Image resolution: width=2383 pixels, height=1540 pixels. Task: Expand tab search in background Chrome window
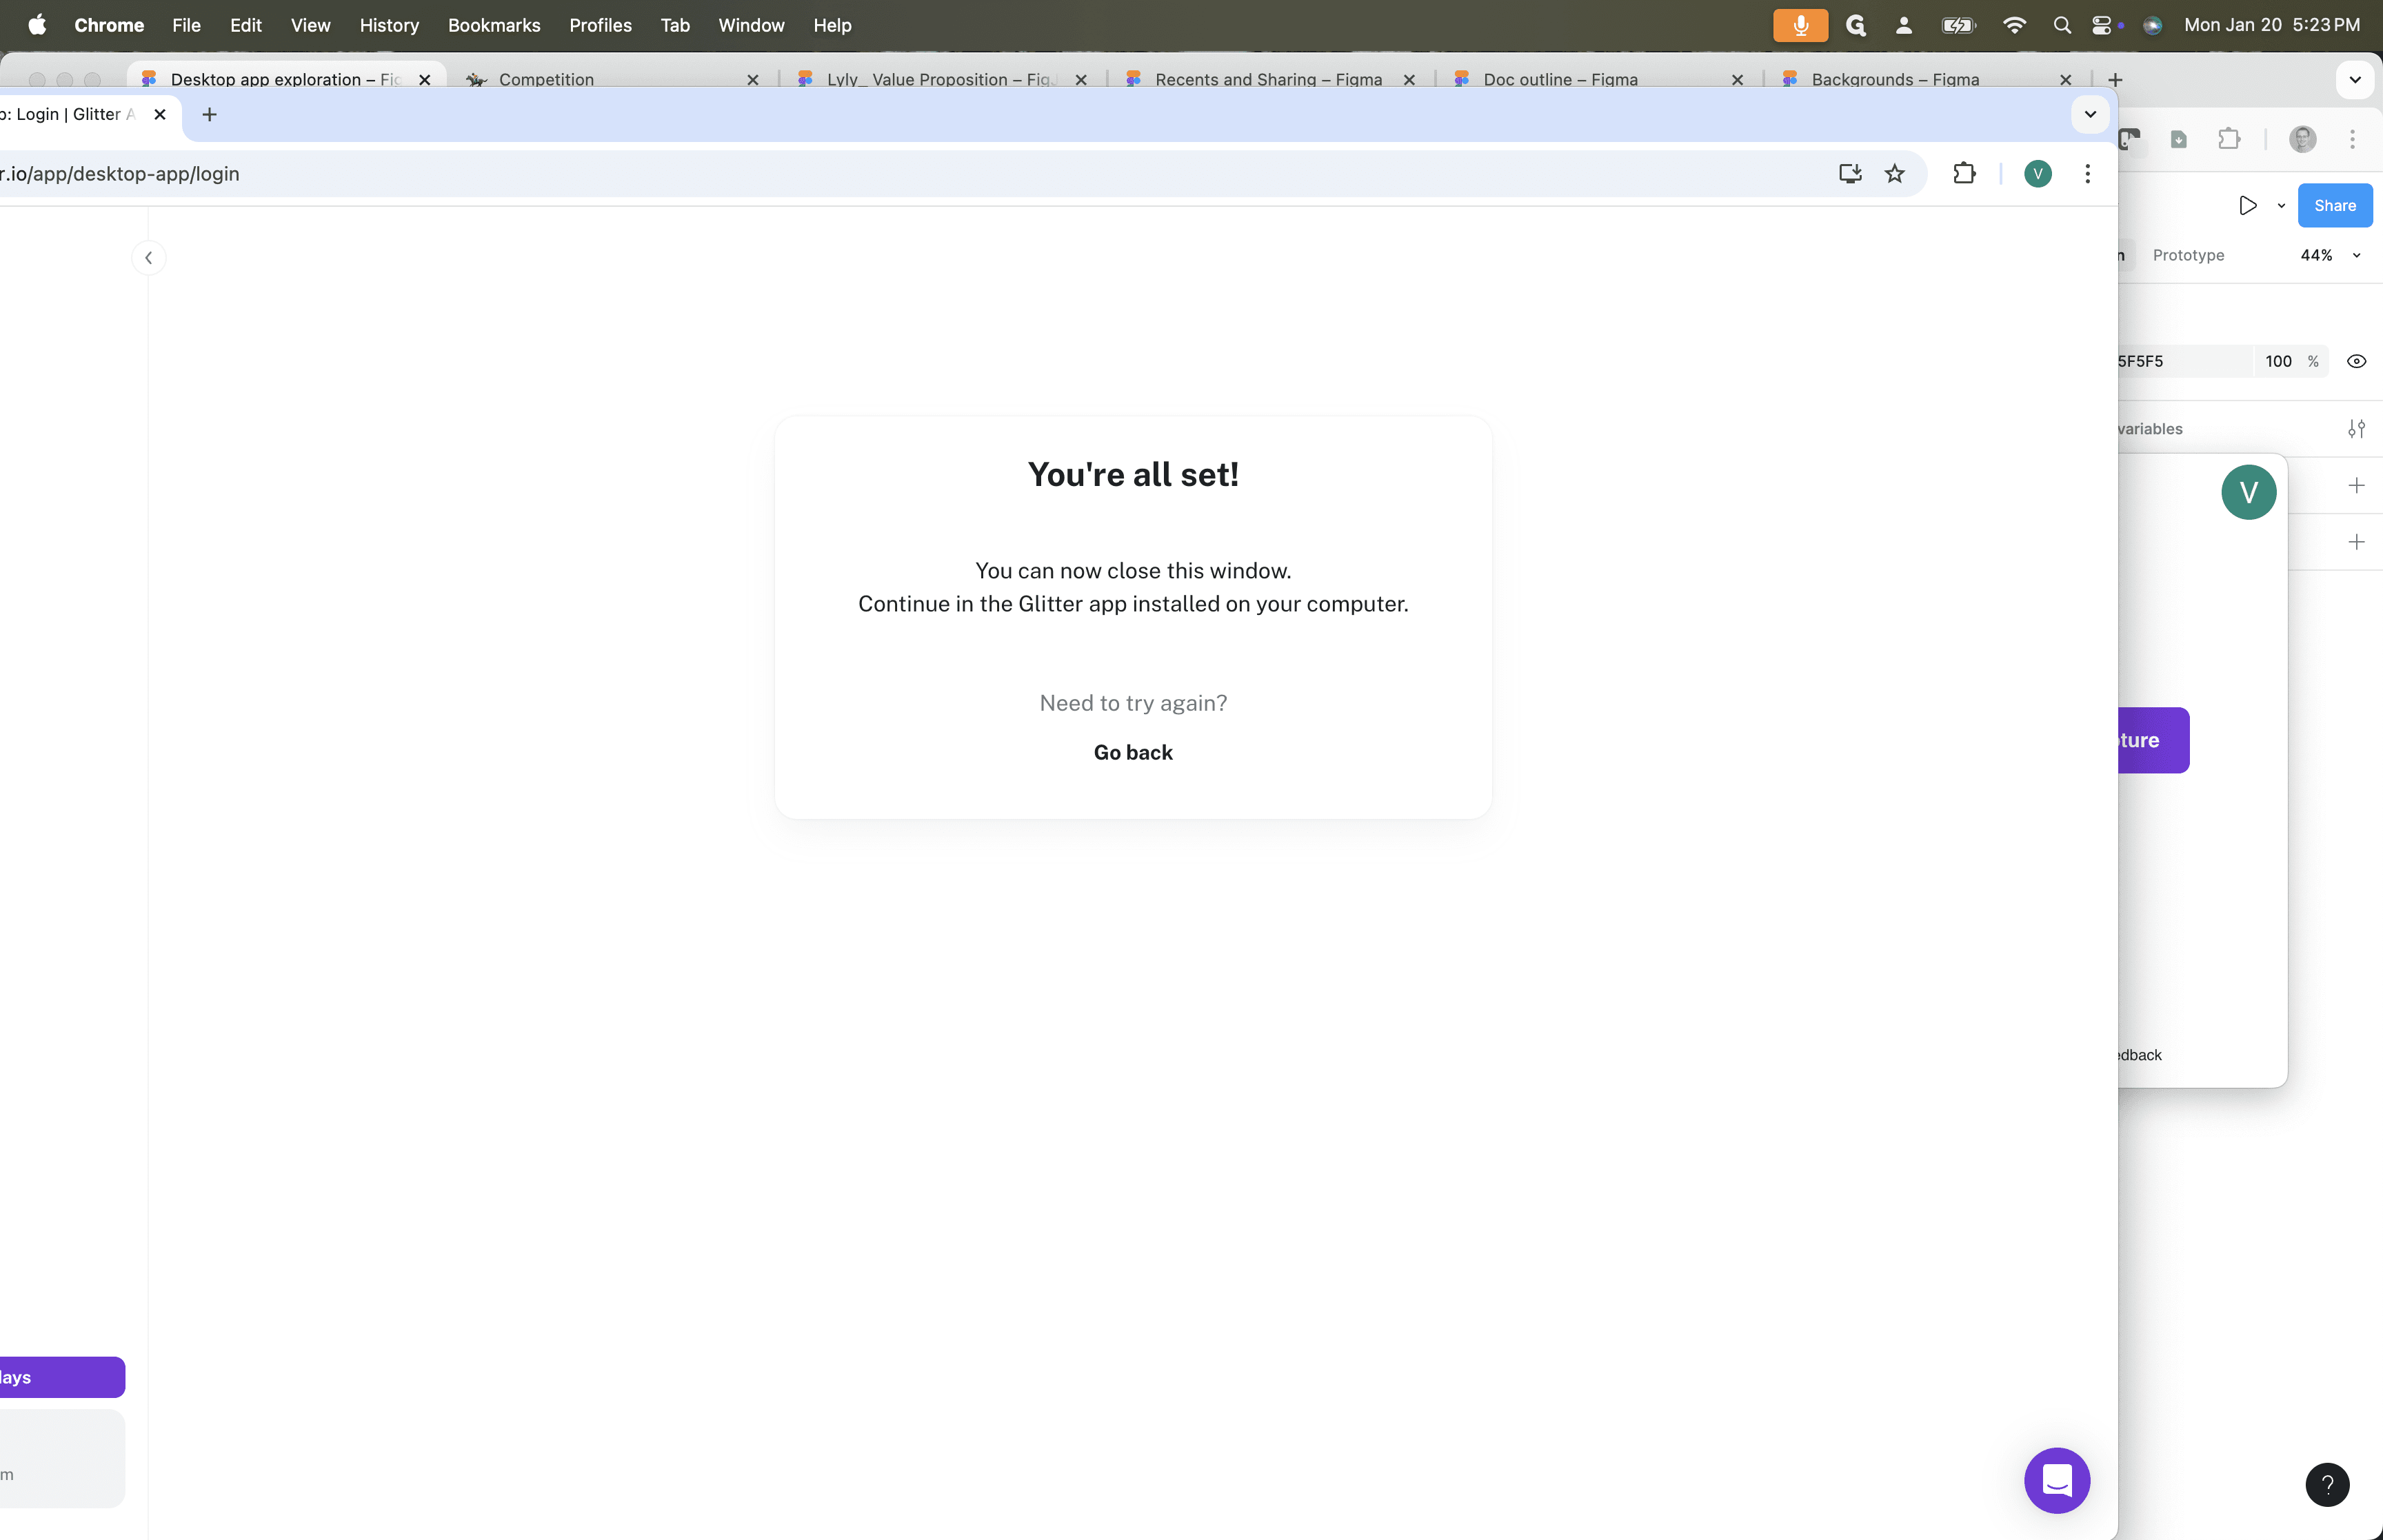coord(2355,80)
